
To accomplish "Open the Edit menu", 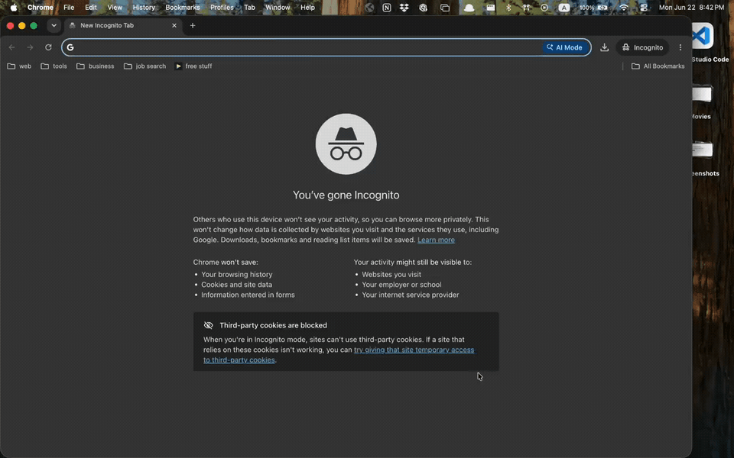I will tap(91, 8).
